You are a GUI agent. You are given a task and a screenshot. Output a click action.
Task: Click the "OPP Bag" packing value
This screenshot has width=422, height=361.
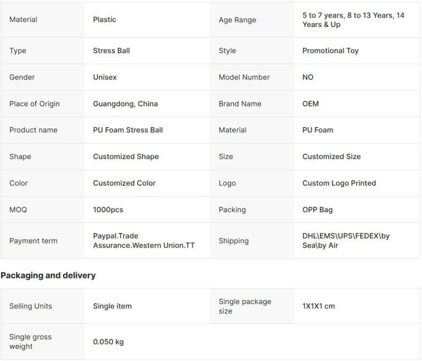[318, 210]
